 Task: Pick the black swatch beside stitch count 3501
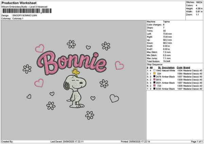[x=154, y=83]
